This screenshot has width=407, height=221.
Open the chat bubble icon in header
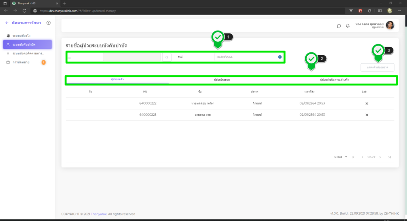339,26
